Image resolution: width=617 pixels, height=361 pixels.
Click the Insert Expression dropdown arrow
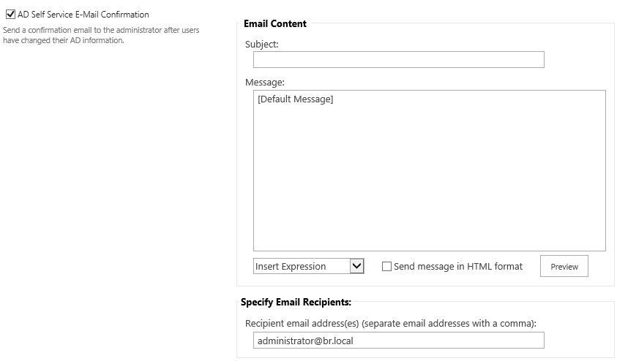pyautogui.click(x=357, y=266)
